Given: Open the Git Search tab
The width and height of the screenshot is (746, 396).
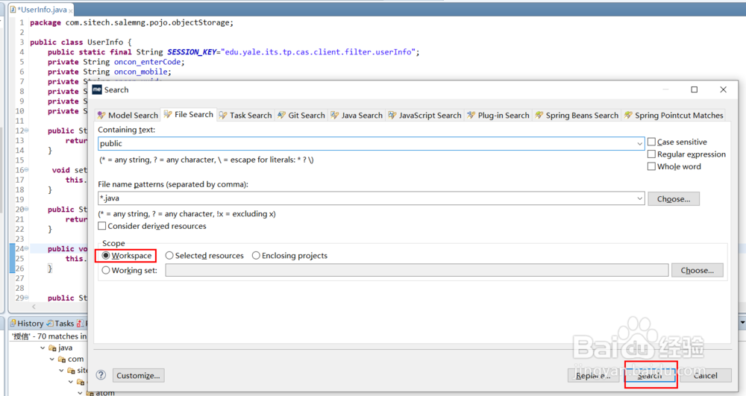Looking at the screenshot, I should 301,116.
